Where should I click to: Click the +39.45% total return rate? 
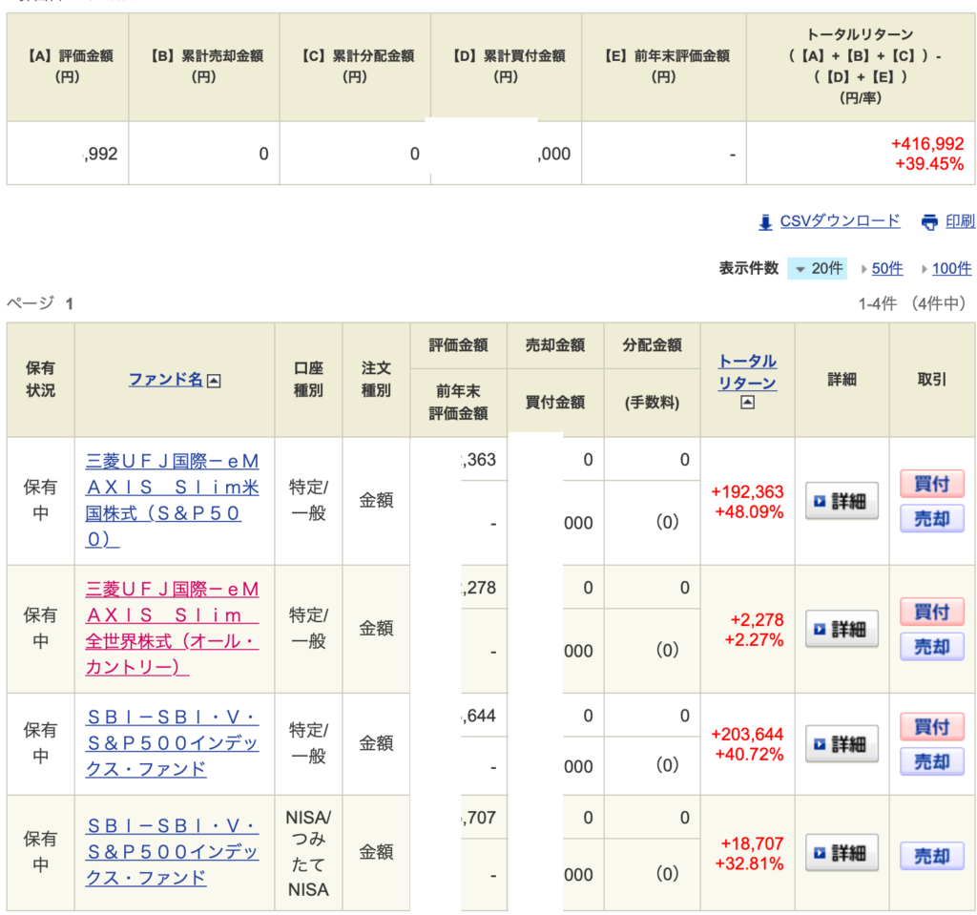[x=929, y=164]
